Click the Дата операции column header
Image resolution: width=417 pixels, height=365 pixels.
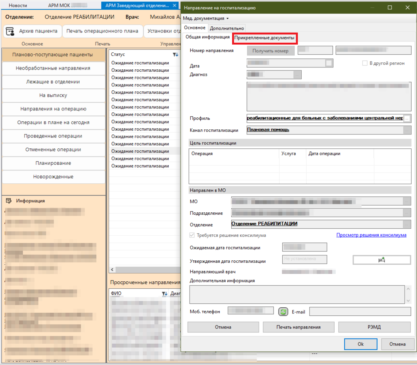tap(340, 154)
